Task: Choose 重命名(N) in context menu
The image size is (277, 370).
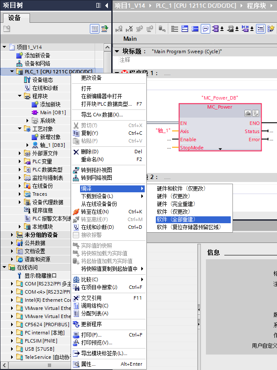Action: pyautogui.click(x=108, y=159)
